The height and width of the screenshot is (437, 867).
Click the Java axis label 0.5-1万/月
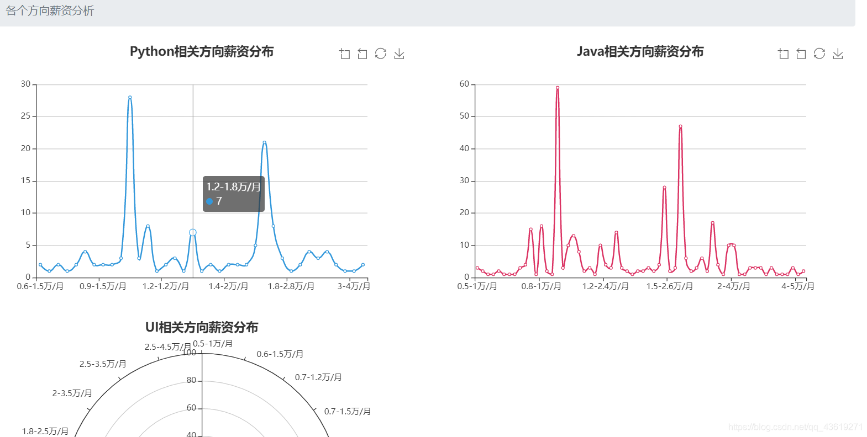pos(477,286)
